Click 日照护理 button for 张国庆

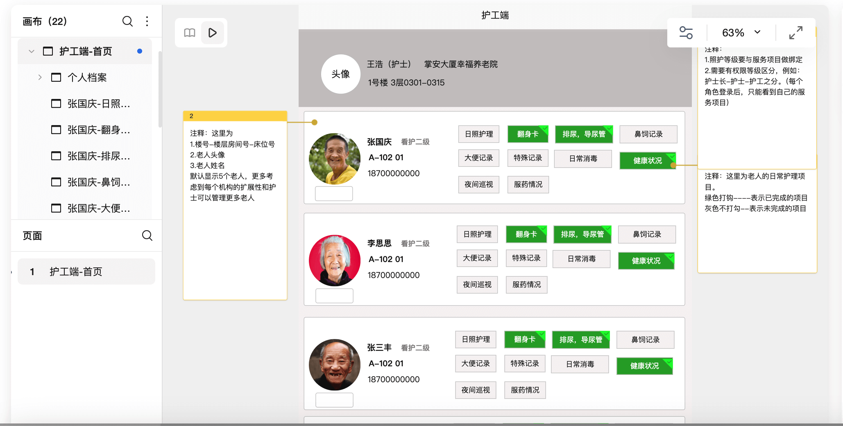tap(479, 134)
